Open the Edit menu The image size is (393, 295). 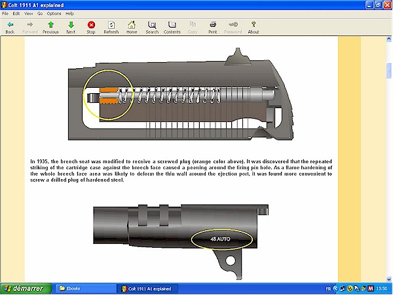pyautogui.click(x=16, y=14)
